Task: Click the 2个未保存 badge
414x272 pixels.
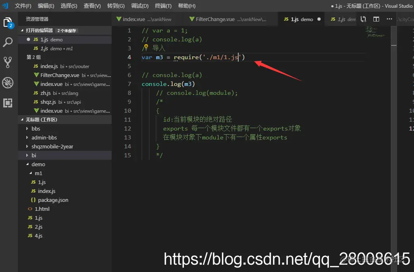Action: coord(67,30)
